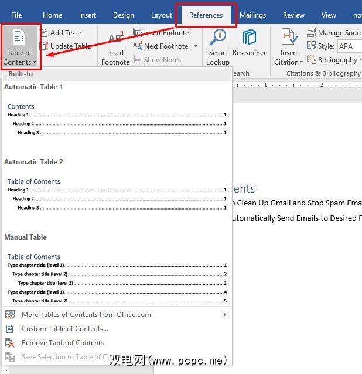Click Insert Endnote label

pyautogui.click(x=166, y=33)
